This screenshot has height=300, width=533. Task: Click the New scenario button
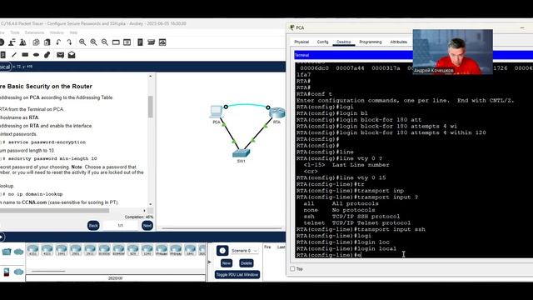point(227,263)
